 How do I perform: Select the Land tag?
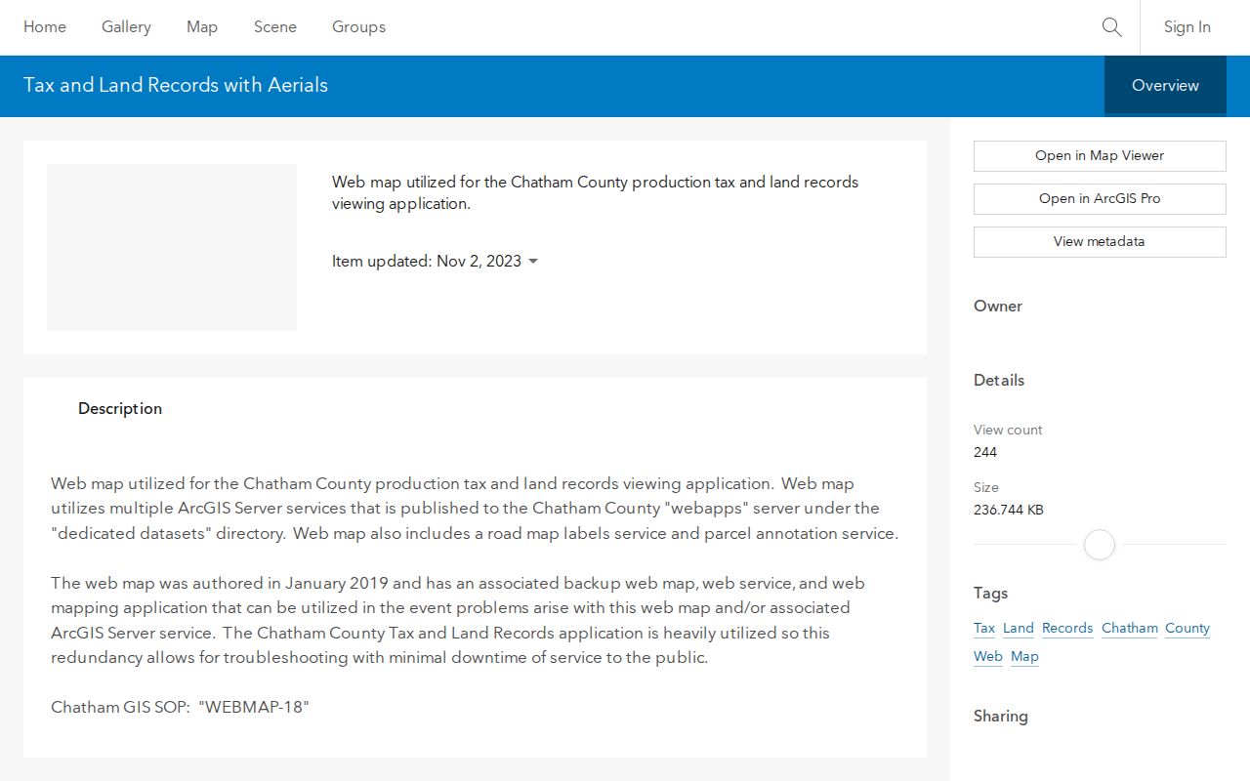click(1019, 629)
